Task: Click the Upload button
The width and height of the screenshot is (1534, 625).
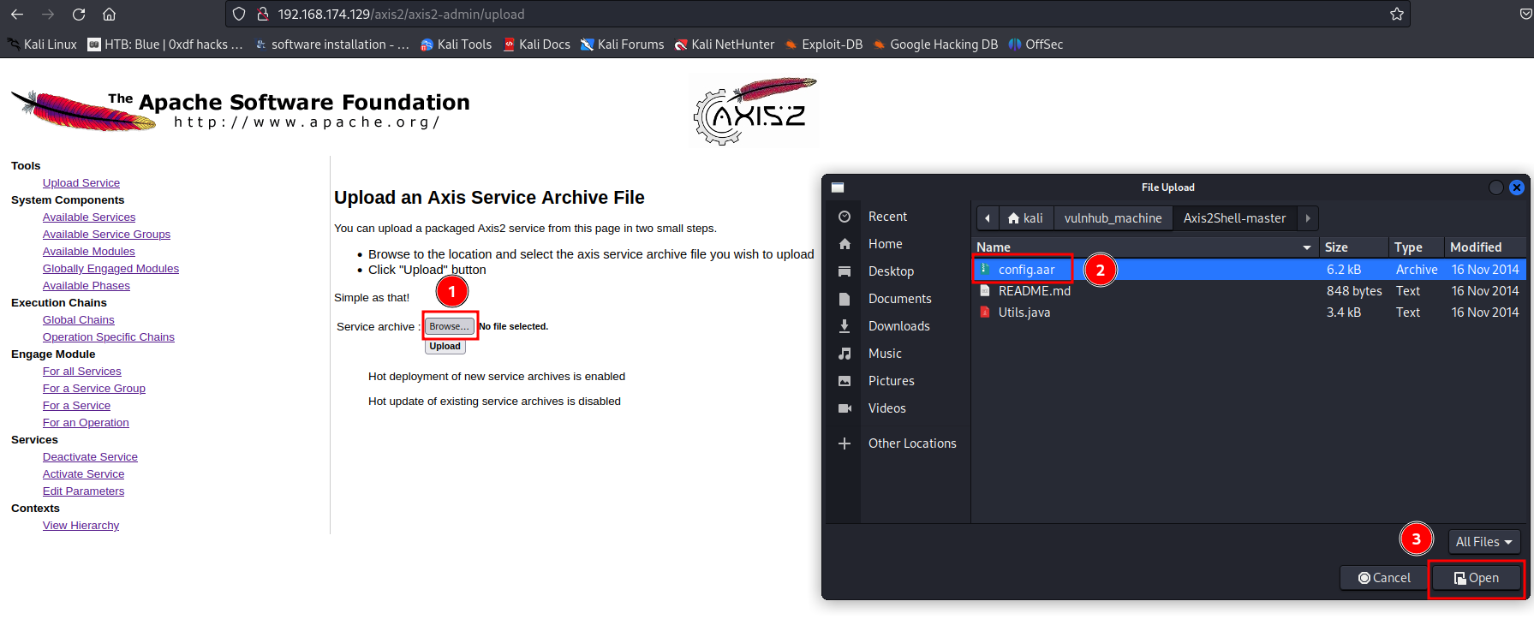Action: coord(445,347)
